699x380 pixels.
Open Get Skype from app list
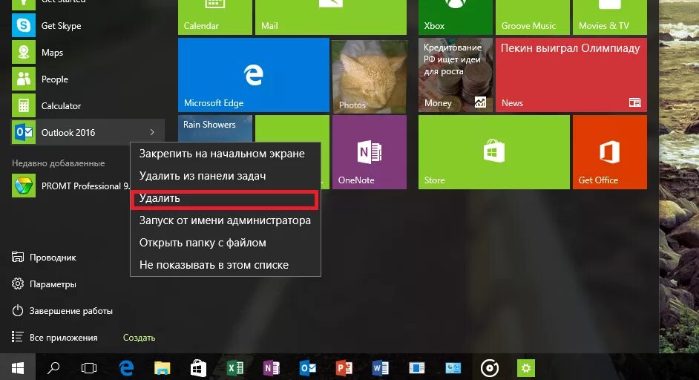88,26
